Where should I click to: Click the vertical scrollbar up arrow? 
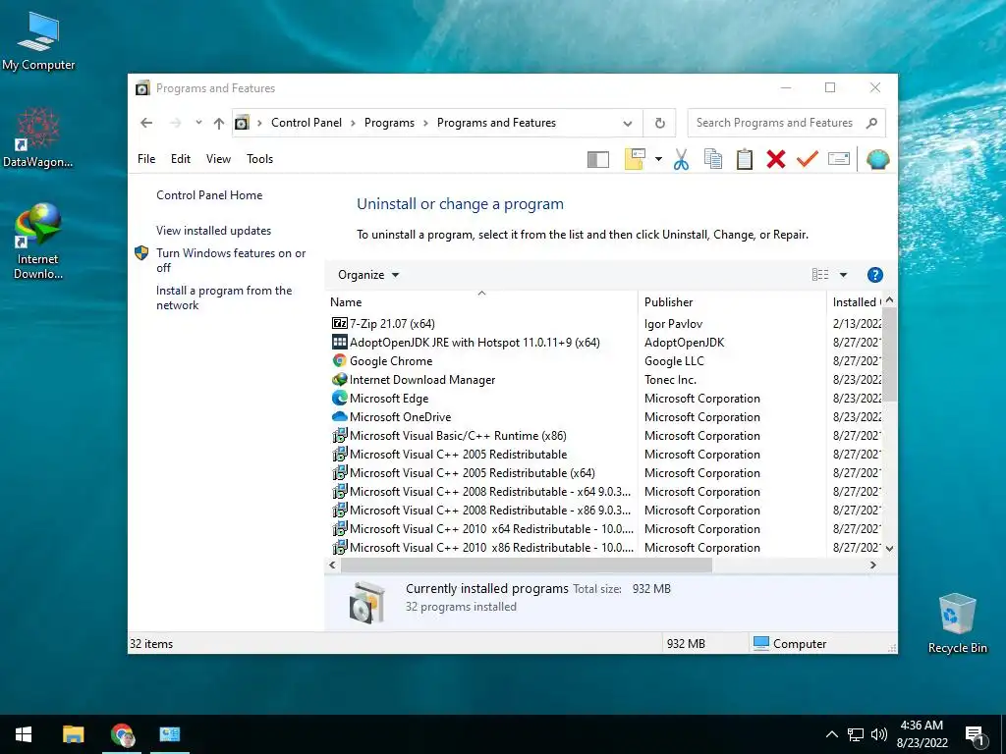889,300
